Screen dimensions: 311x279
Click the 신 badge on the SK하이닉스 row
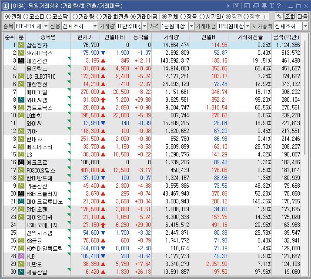click(21, 53)
